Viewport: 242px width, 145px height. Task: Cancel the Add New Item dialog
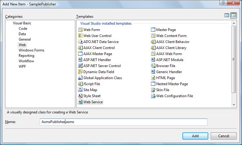point(223,136)
